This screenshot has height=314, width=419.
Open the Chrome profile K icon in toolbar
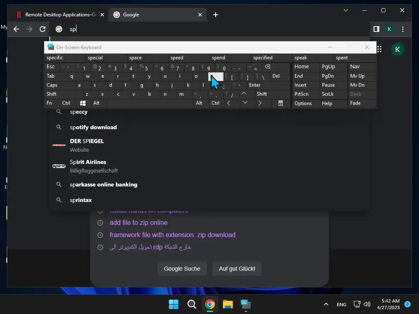pyautogui.click(x=390, y=29)
